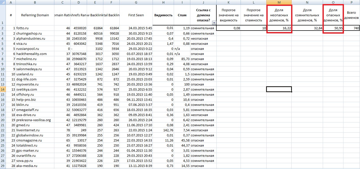
Task: Select column J header
Action: [203, 2]
